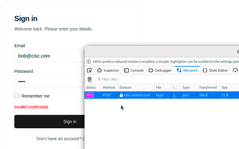
Task: Sort by Transferred column header
Action: (x=209, y=87)
